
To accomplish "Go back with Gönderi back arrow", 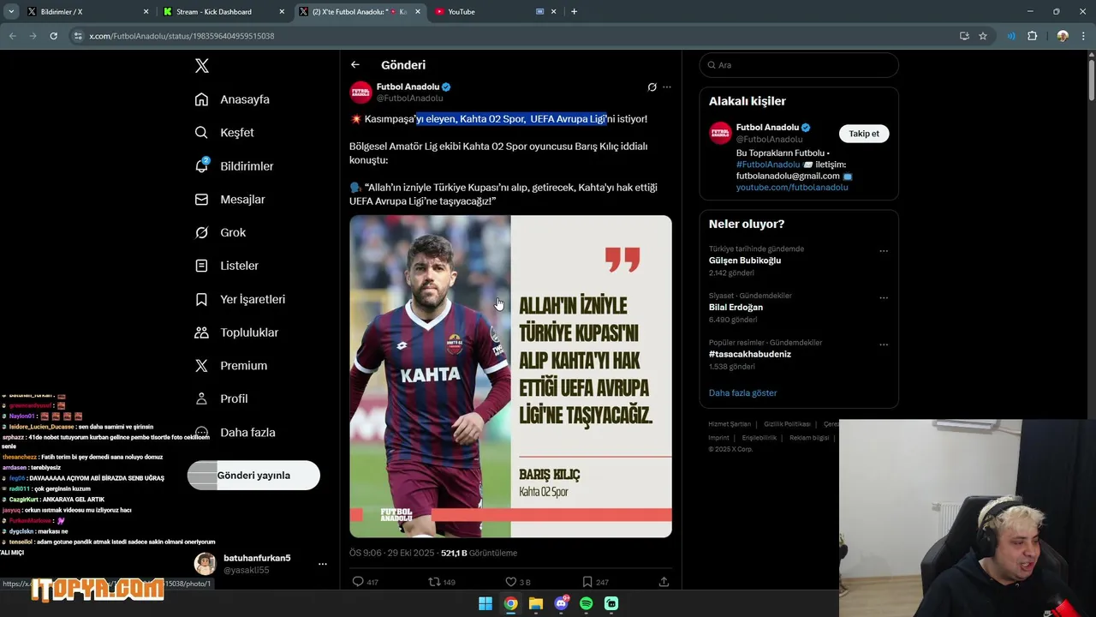I will coord(355,65).
